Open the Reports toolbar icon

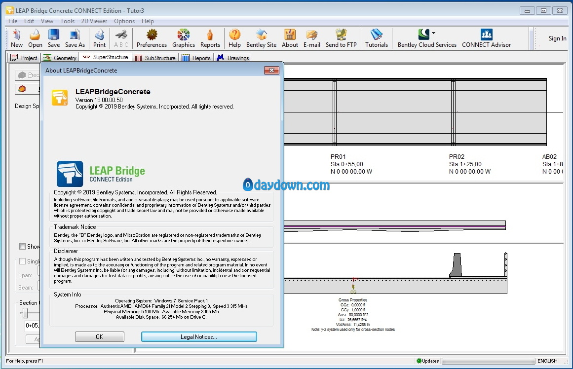[x=210, y=38]
